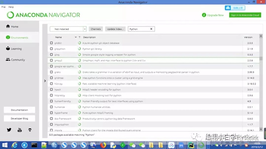Click status circle for gitdb2 row
This screenshot has height=149, width=266.
click(x=79, y=43)
